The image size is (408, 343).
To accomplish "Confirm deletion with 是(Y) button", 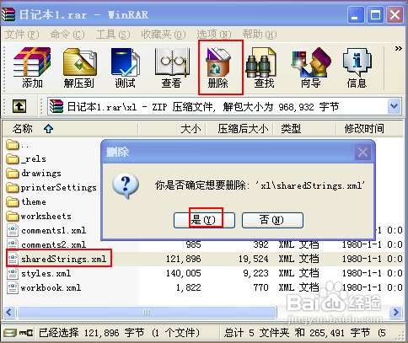I will tap(204, 220).
